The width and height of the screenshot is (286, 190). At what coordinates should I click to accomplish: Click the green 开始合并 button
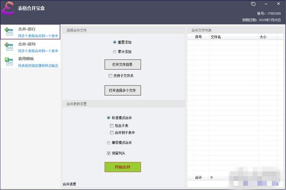pyautogui.click(x=123, y=167)
